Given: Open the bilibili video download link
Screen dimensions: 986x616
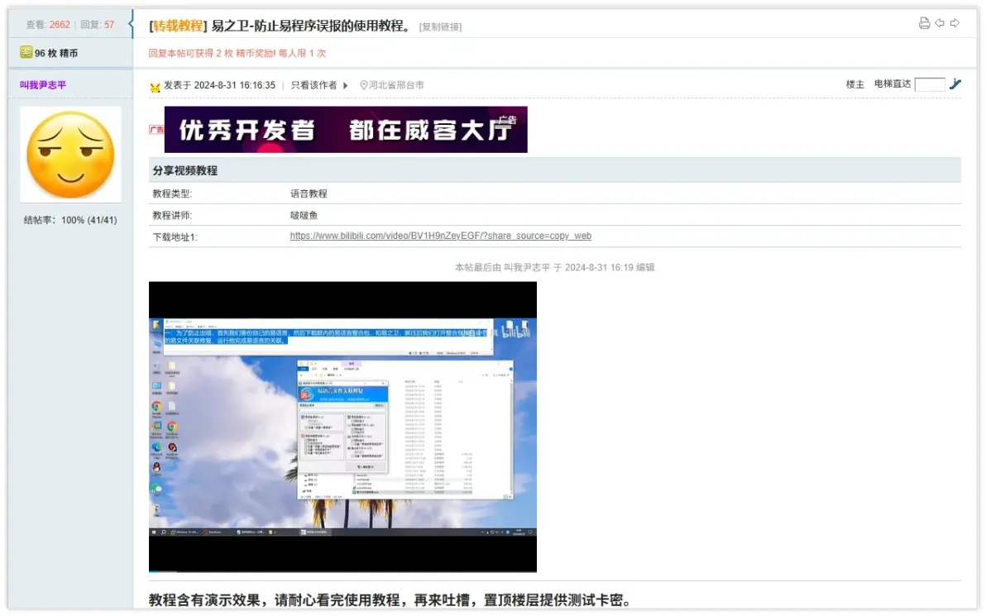Looking at the screenshot, I should 440,236.
